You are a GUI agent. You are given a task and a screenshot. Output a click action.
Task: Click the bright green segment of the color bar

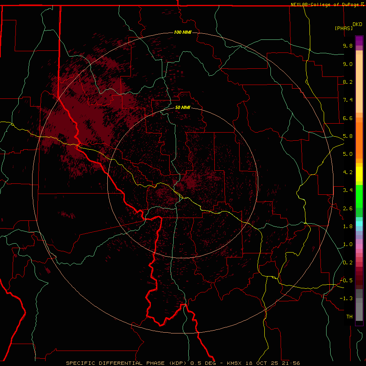point(359,196)
